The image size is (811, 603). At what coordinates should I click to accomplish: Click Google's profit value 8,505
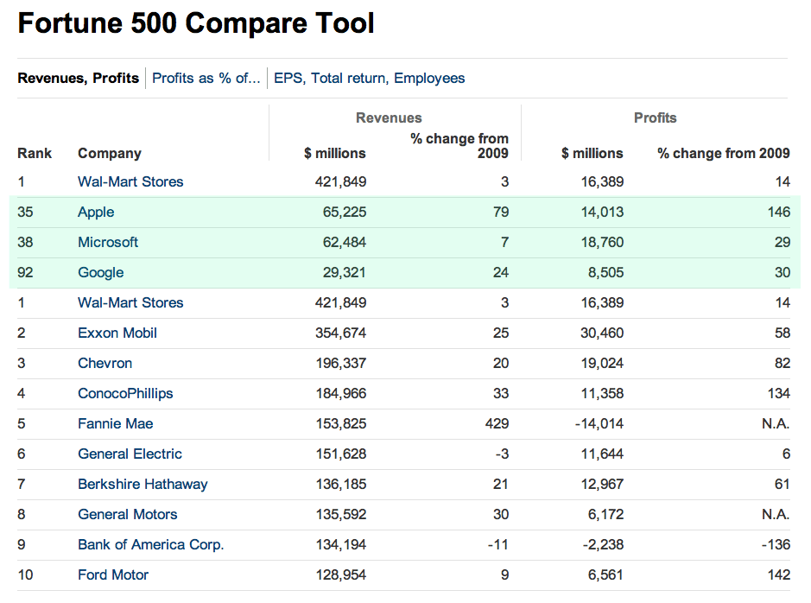click(605, 272)
